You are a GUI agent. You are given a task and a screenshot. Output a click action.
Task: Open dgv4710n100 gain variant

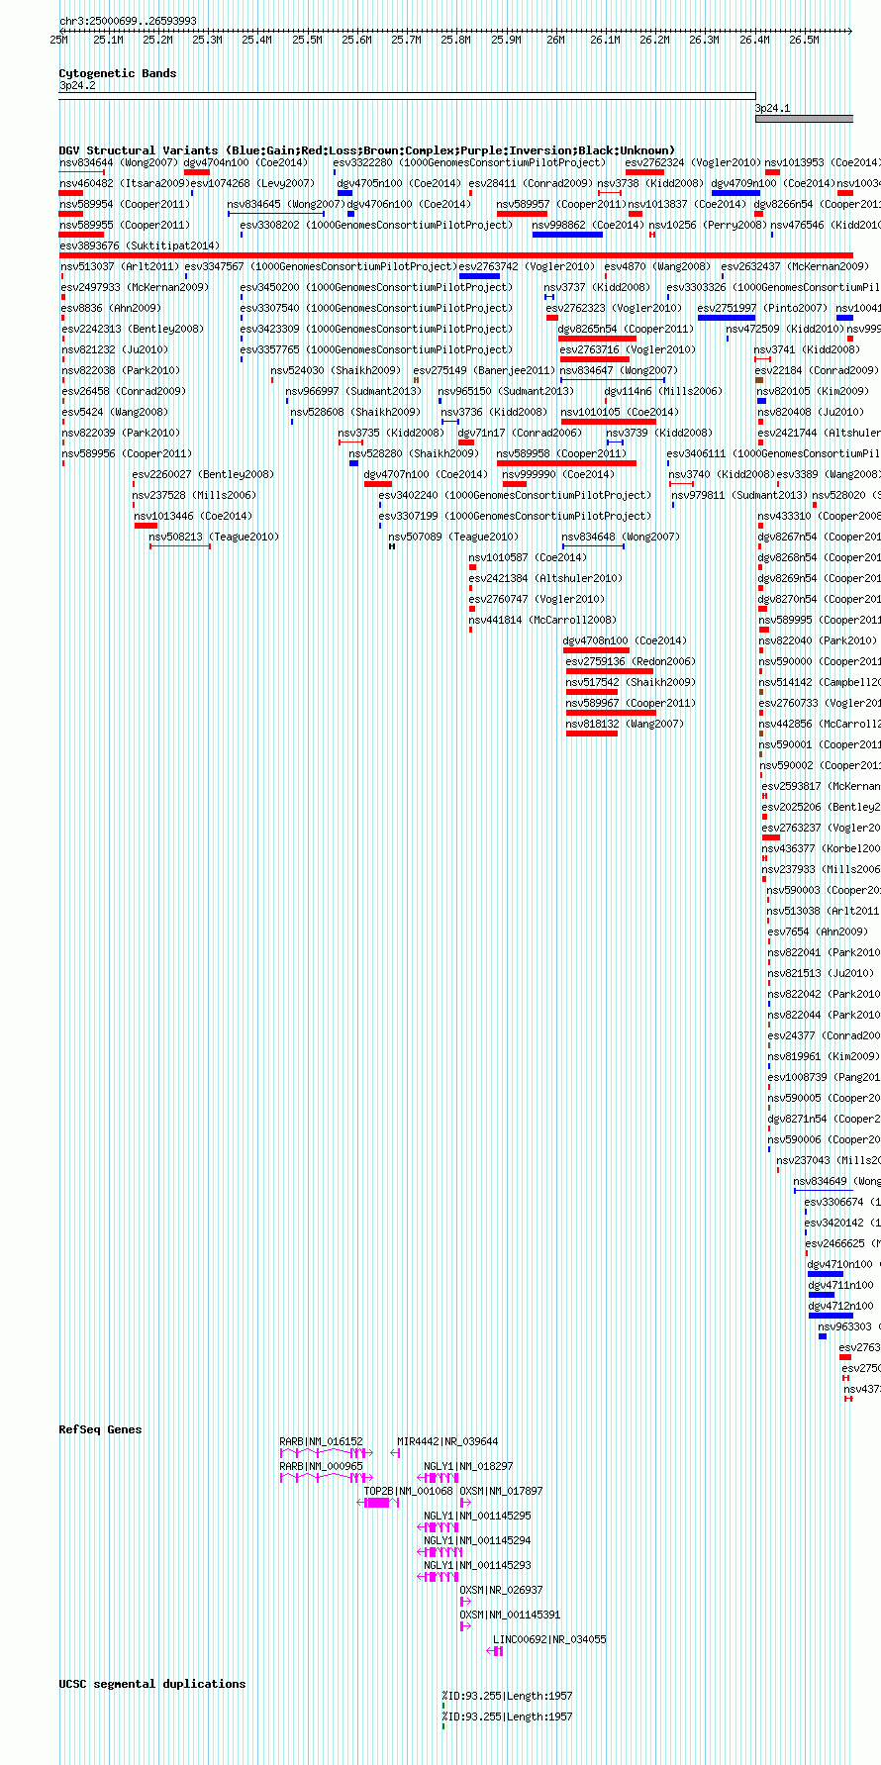point(826,1274)
